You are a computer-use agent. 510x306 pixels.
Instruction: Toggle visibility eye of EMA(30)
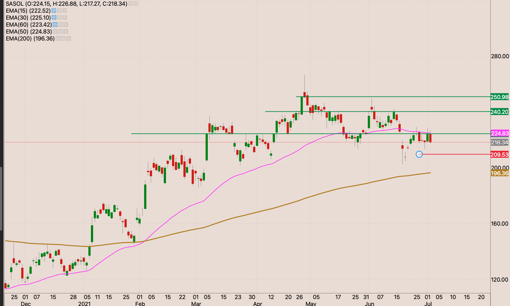(x=54, y=17)
